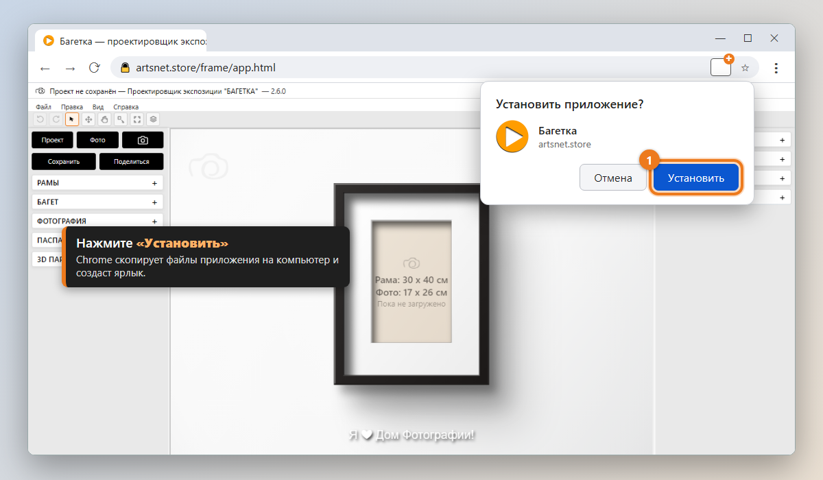Screen dimensions: 823x480
Task: Select the diagonal resize tool icon
Action: coord(121,119)
